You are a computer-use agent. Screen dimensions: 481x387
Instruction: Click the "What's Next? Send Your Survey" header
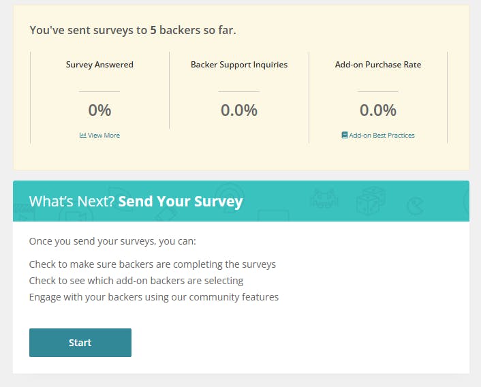136,202
